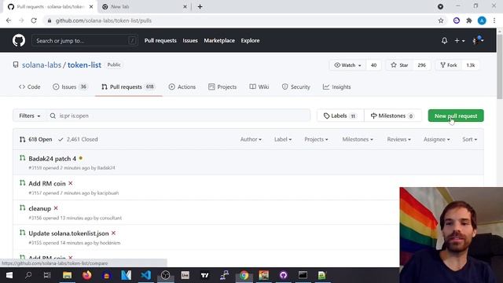The width and height of the screenshot is (503, 283).
Task: Open Chrome three-dot menu
Action: pyautogui.click(x=494, y=20)
